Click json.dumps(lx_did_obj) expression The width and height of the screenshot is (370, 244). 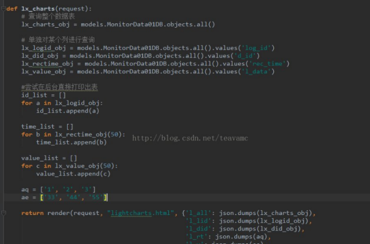(260, 229)
